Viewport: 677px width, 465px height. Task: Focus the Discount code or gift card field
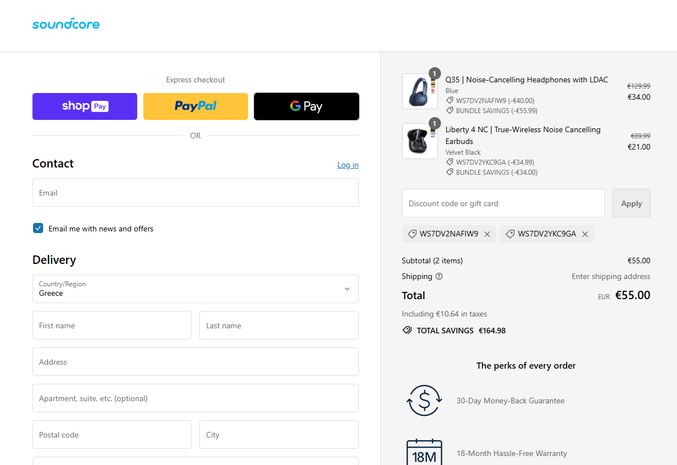click(x=503, y=203)
